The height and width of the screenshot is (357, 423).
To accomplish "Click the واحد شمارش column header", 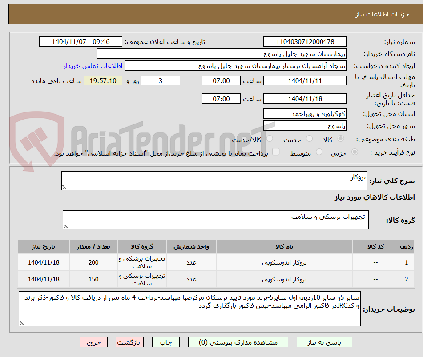I will pos(191,246).
